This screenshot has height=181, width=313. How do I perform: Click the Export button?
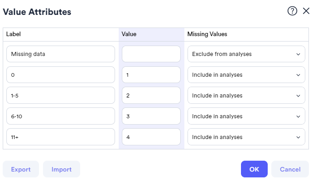[x=21, y=169]
